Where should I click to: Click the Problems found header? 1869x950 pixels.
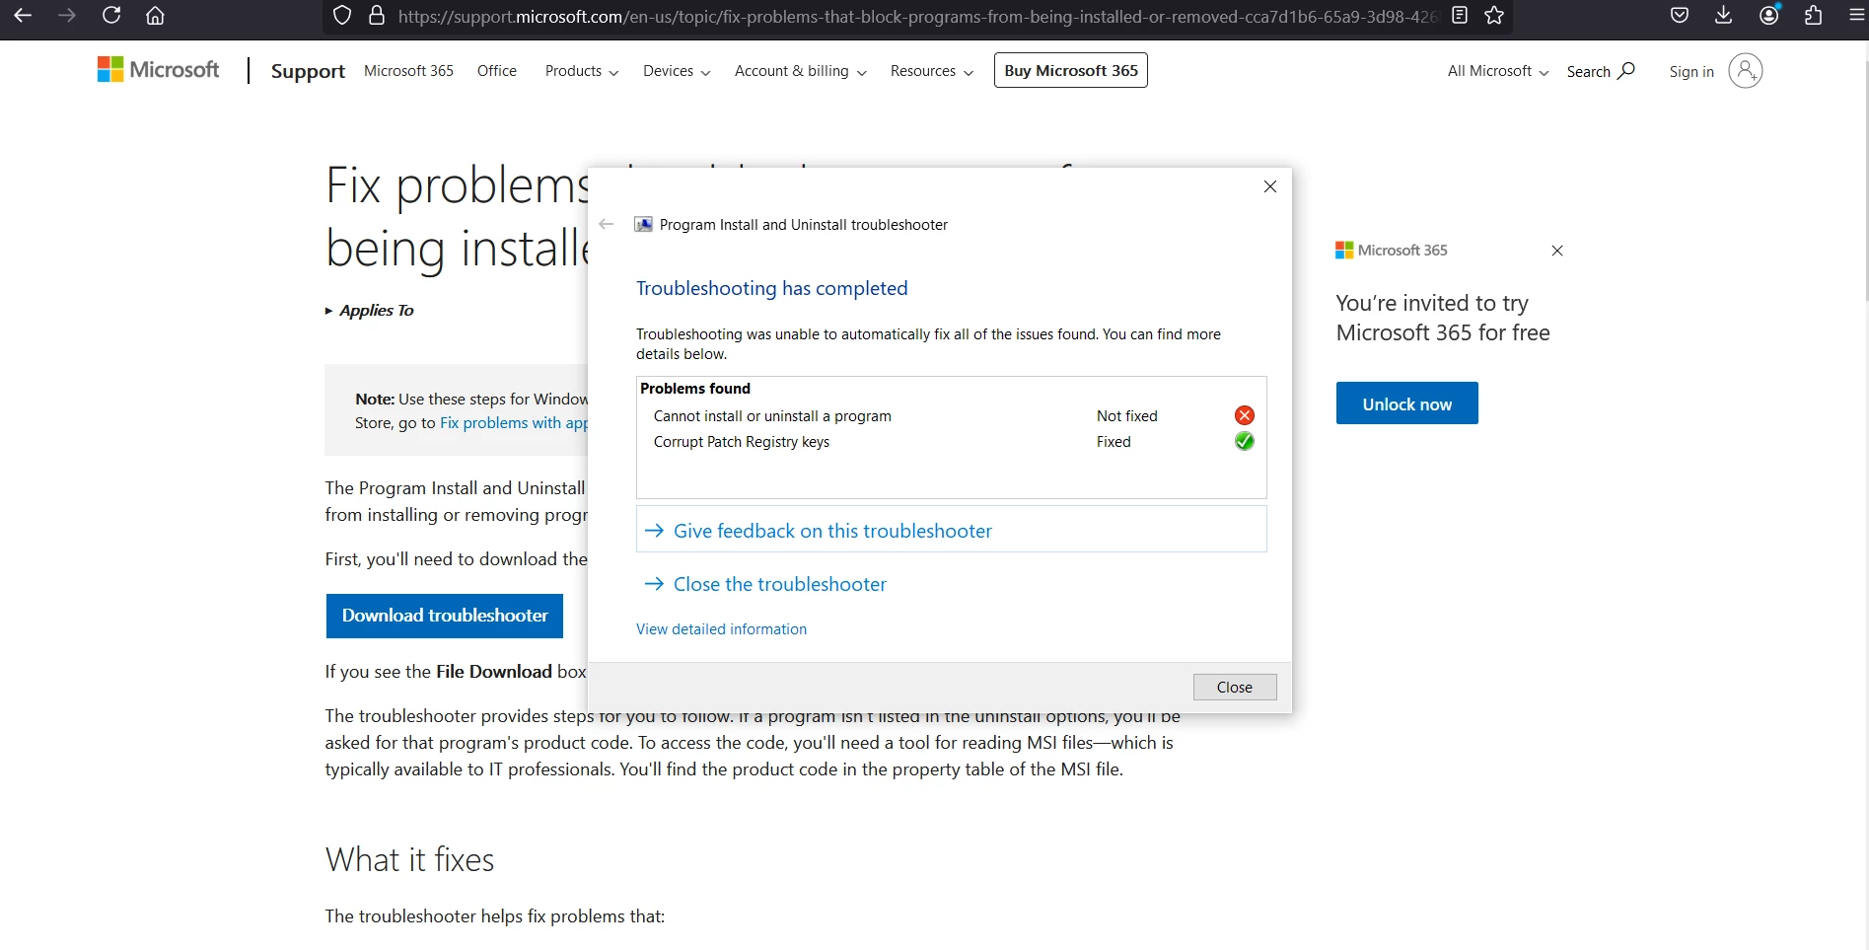(695, 389)
